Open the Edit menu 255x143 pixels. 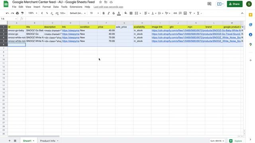[x=21, y=7]
